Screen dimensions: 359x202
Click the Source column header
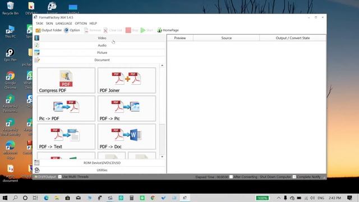tap(227, 38)
